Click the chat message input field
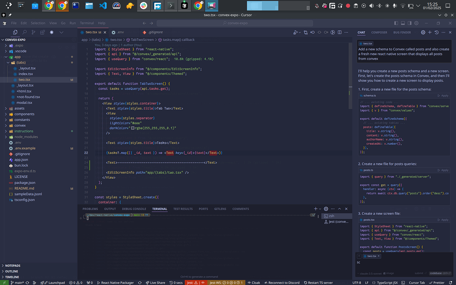Screen dimensions: 456x285 404,264
